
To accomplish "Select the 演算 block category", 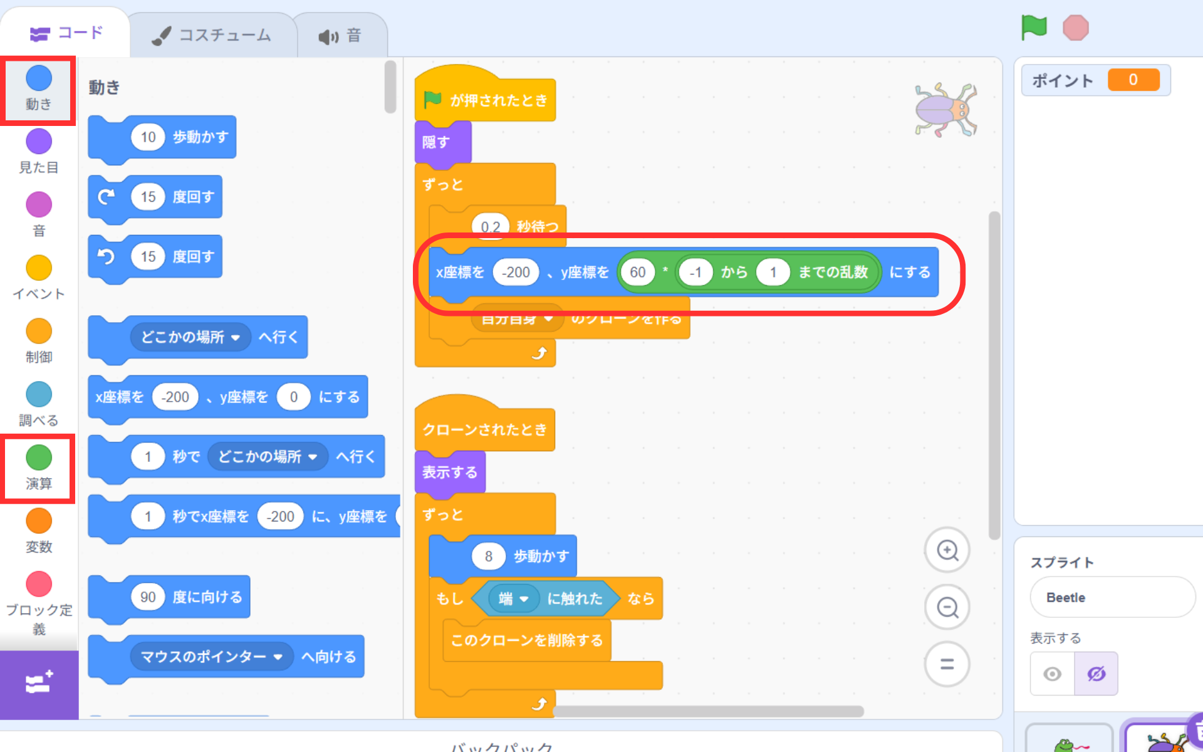I will pyautogui.click(x=39, y=468).
